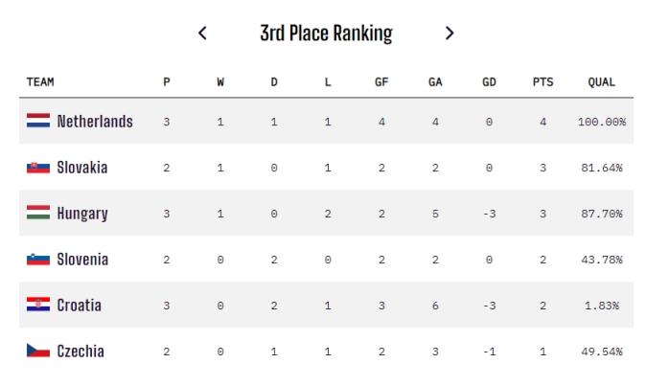The image size is (646, 386).
Task: Open the Hungary team name
Action: tap(82, 214)
